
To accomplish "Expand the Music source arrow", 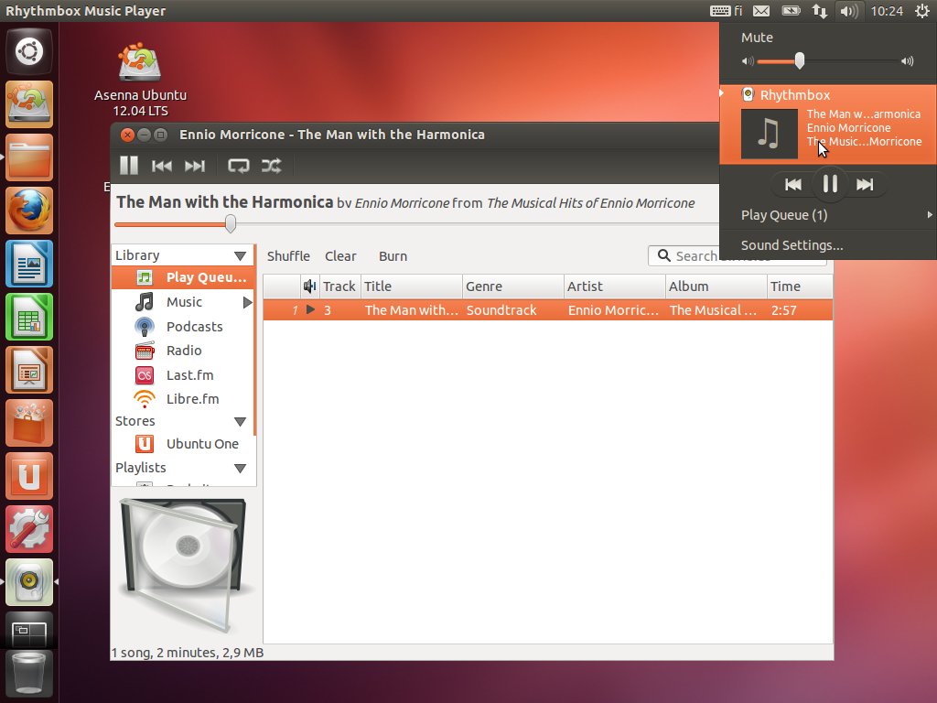I will [247, 302].
